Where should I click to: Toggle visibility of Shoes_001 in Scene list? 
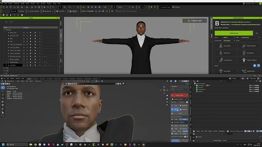point(24,33)
